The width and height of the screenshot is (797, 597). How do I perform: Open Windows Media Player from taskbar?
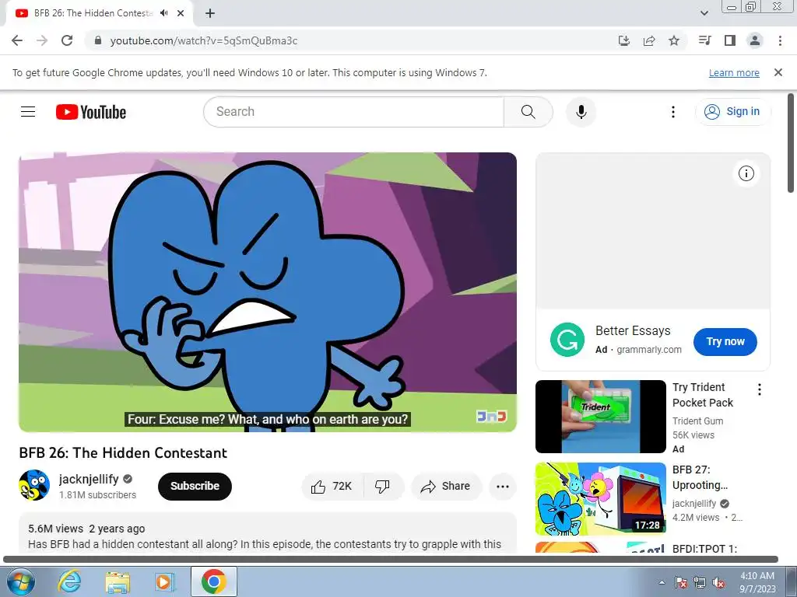point(165,581)
